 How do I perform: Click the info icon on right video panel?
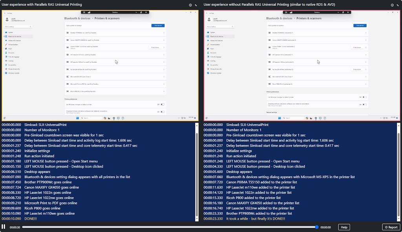pos(392,5)
